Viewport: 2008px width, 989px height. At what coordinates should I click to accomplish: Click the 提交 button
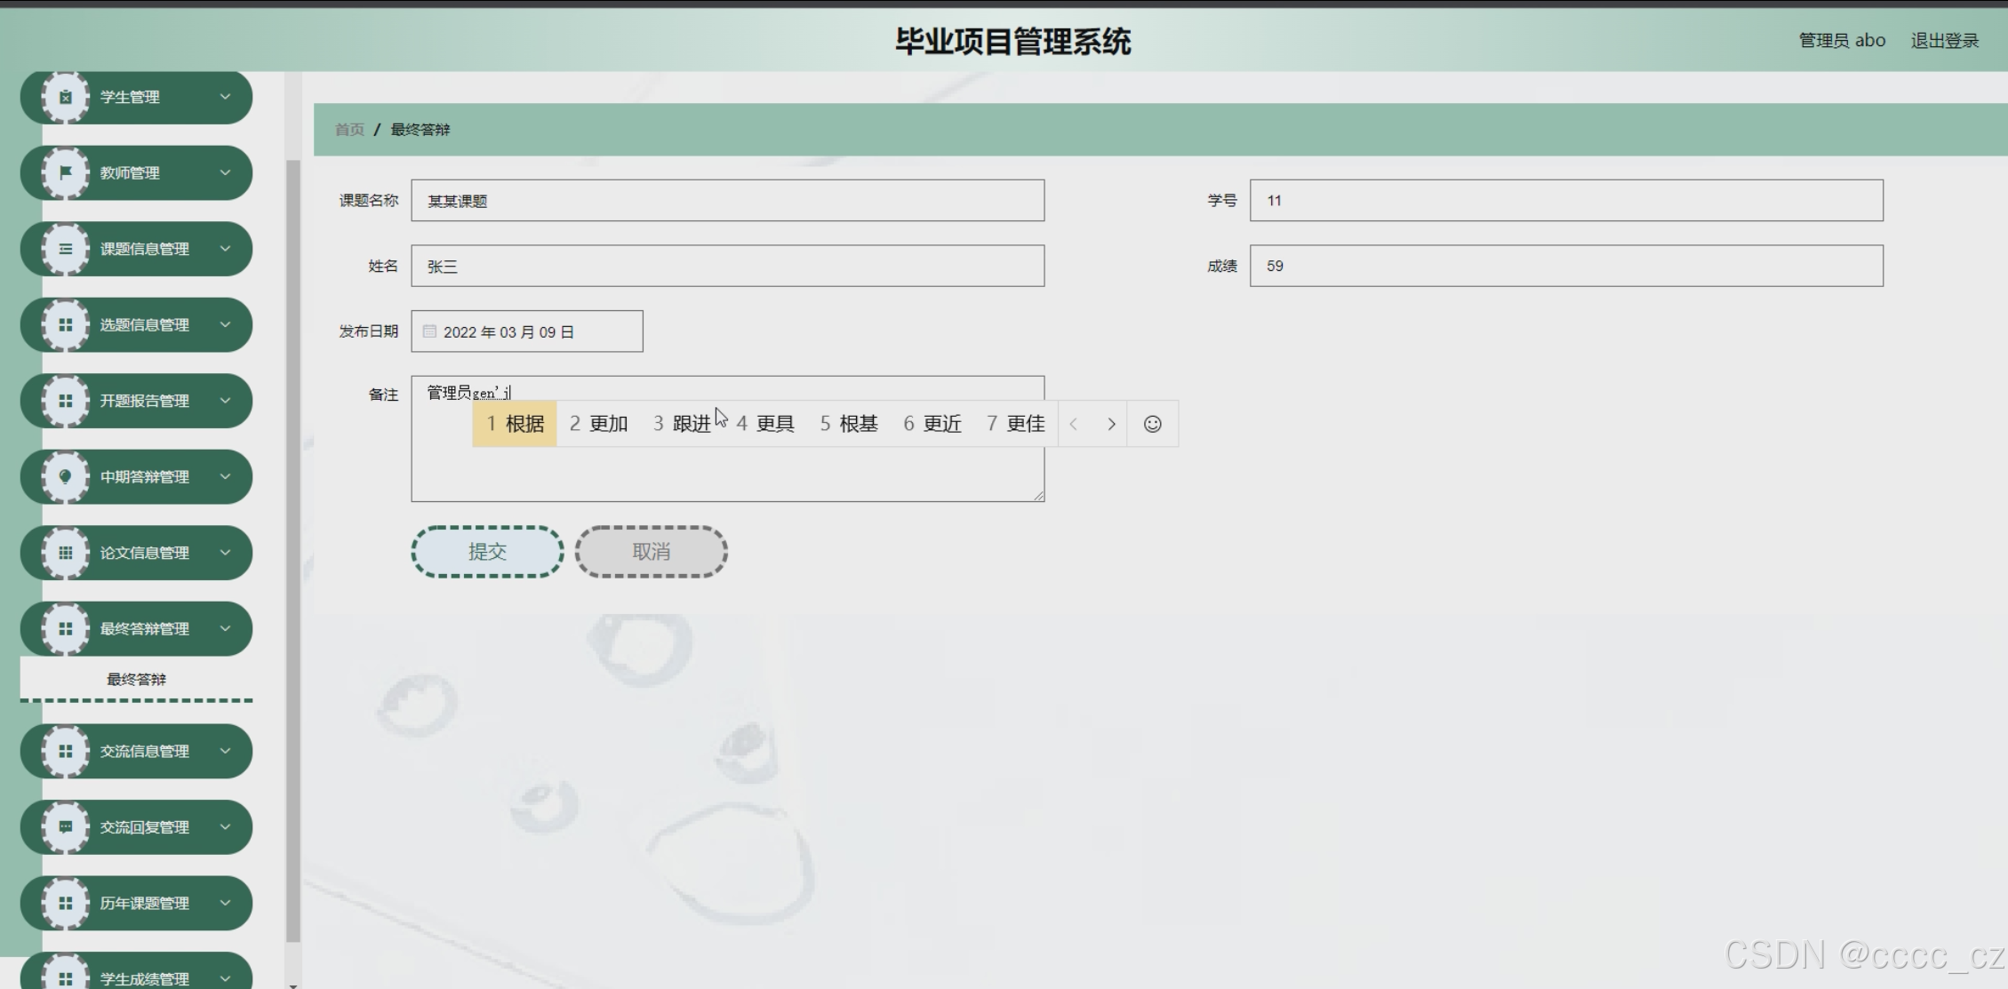(x=487, y=552)
